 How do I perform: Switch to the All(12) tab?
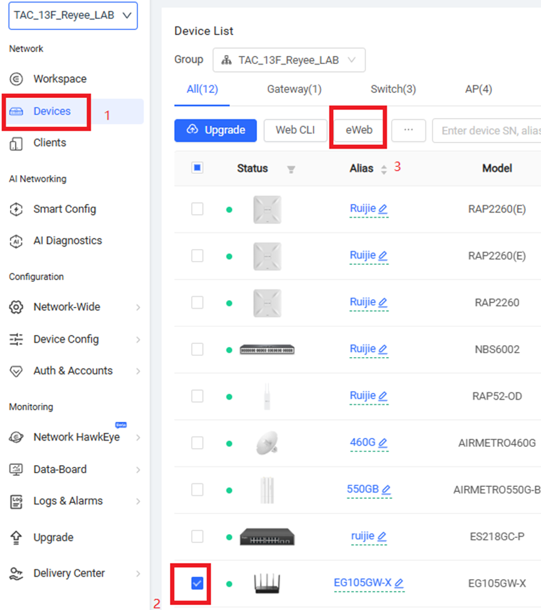coord(202,90)
